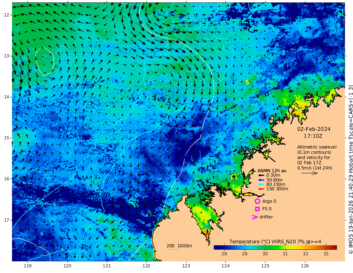Viewport: 353px width, 273px height.
Task: Click the Temperature VIIRS N20 colorbar title
Action: [x=275, y=242]
